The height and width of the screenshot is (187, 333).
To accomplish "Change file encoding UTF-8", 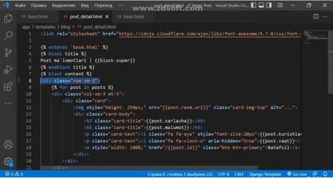I will [x=223, y=175].
